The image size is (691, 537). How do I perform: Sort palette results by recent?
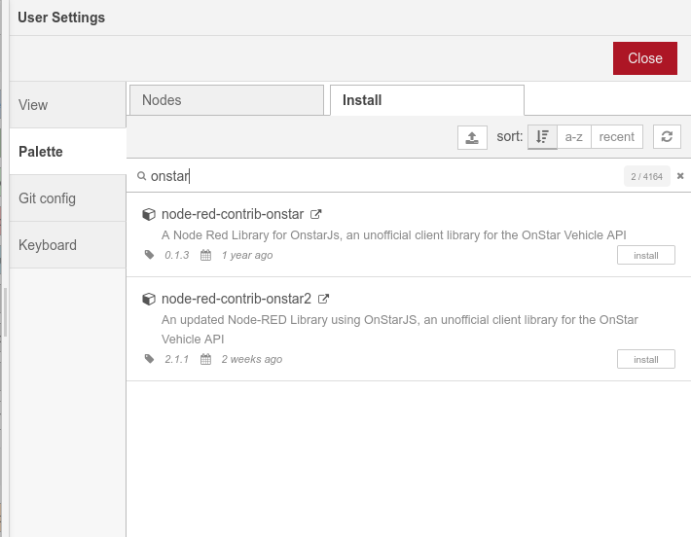tap(616, 137)
